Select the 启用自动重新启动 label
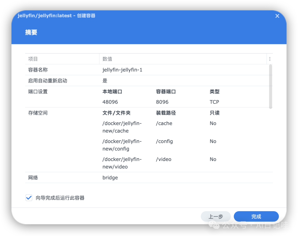The height and width of the screenshot is (237, 298). 47,81
